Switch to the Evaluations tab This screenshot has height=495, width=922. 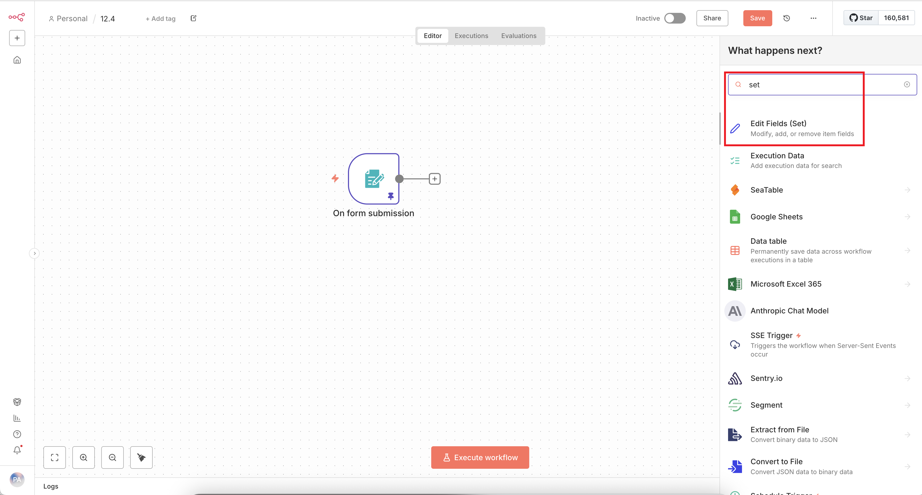tap(518, 36)
